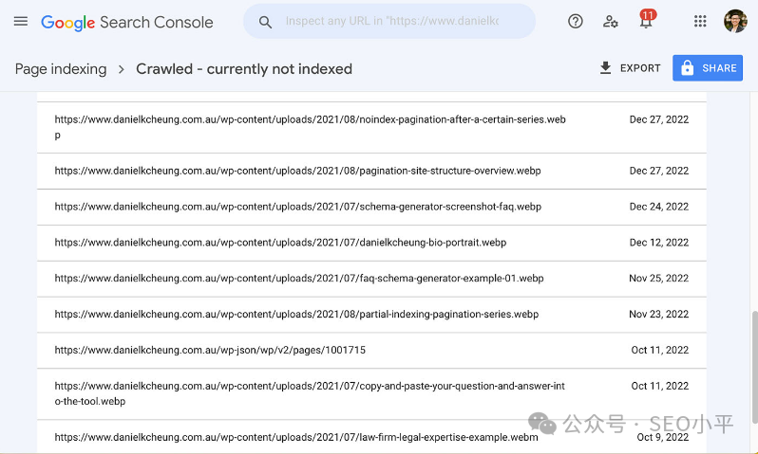This screenshot has height=454, width=758.
Task: Select the pagination-site-structure-overview.webp URL row
Action: (x=297, y=171)
